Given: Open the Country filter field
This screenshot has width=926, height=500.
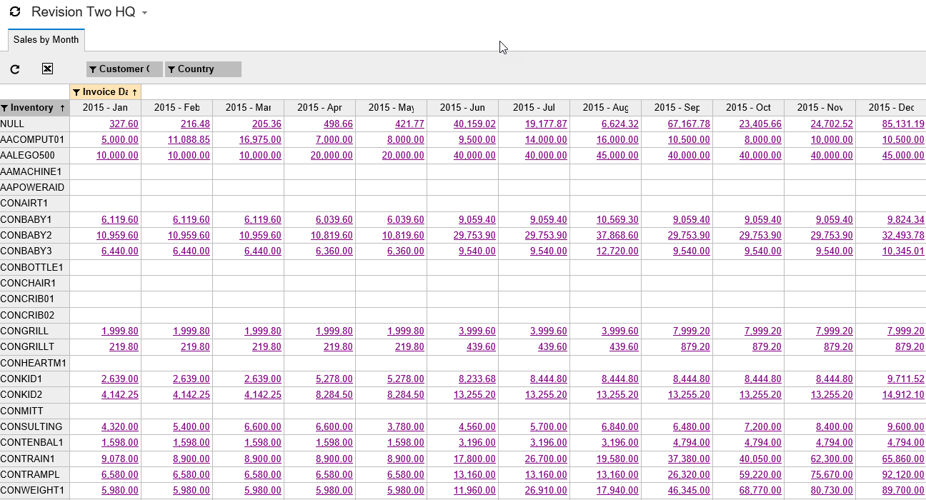Looking at the screenshot, I should 202,69.
